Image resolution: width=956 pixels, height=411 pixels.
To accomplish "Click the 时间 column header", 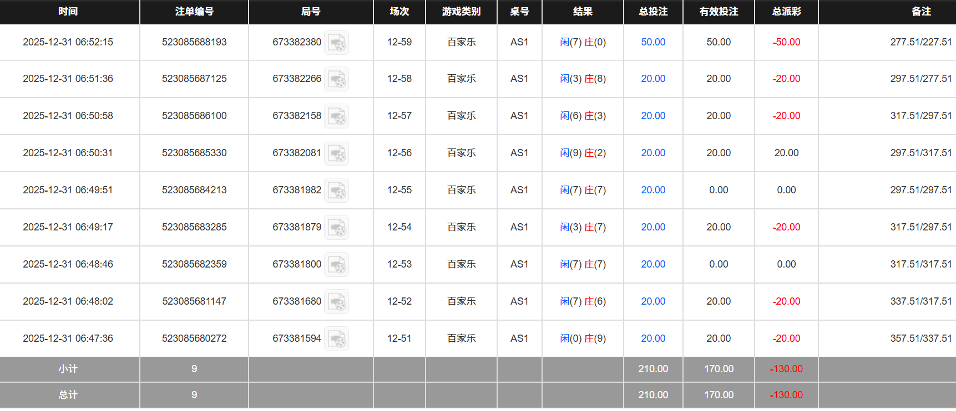I will [68, 12].
